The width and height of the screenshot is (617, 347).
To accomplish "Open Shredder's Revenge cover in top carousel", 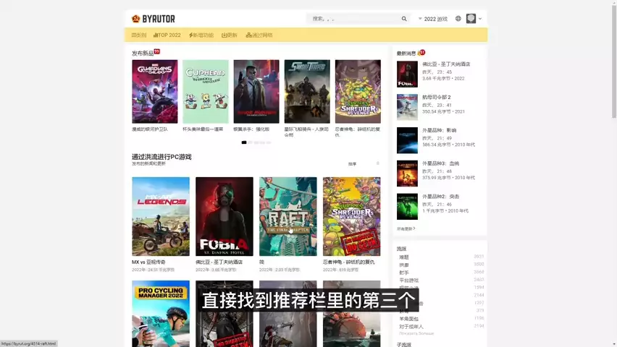I will pyautogui.click(x=358, y=92).
